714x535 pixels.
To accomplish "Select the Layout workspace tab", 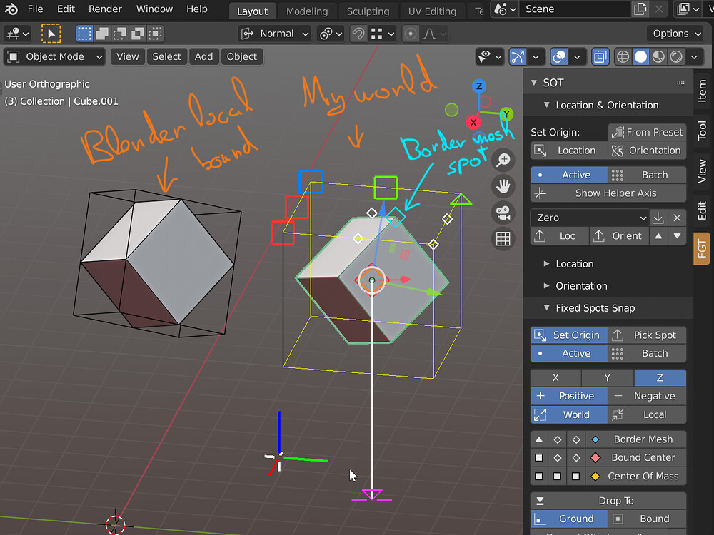I will coord(252,11).
